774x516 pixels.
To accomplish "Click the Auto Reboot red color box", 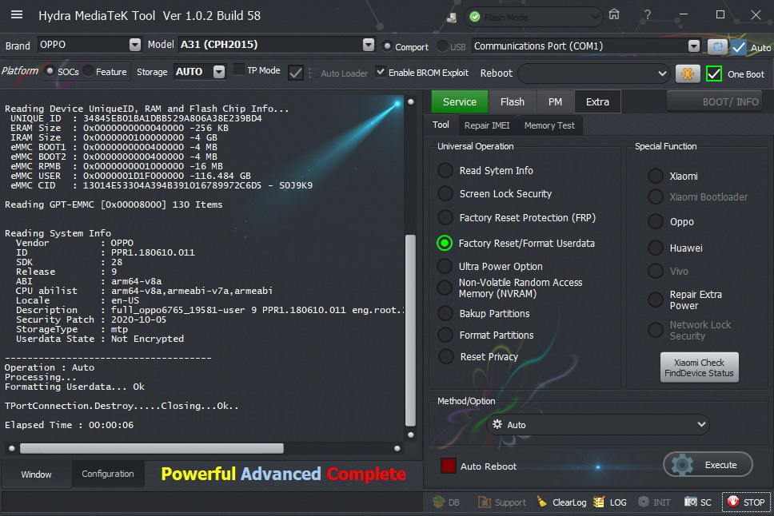I will pos(449,466).
